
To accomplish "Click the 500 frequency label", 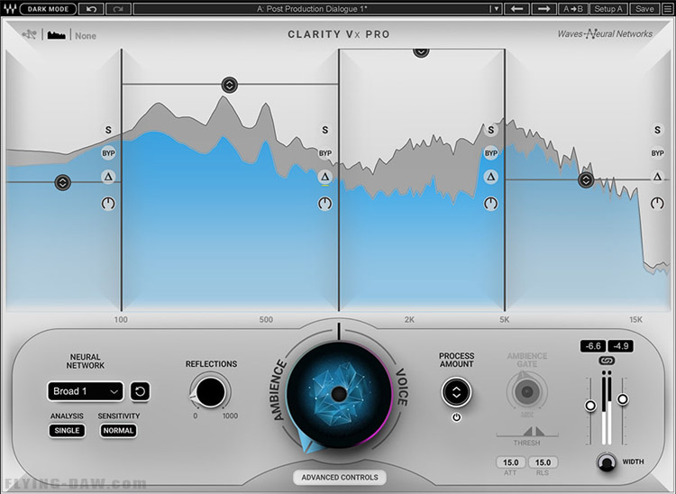I will pyautogui.click(x=266, y=320).
